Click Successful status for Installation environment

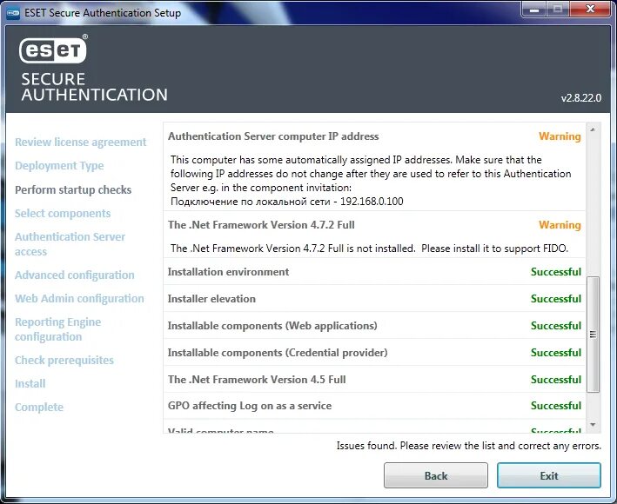point(555,272)
